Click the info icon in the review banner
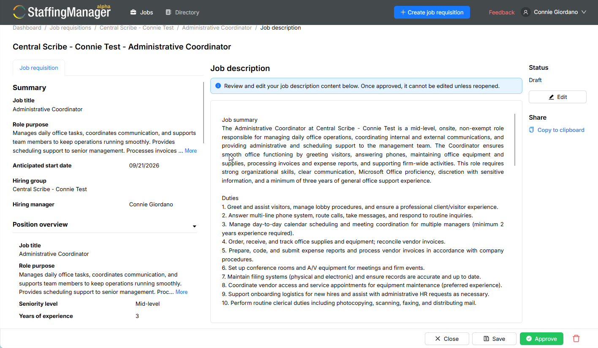 218,86
